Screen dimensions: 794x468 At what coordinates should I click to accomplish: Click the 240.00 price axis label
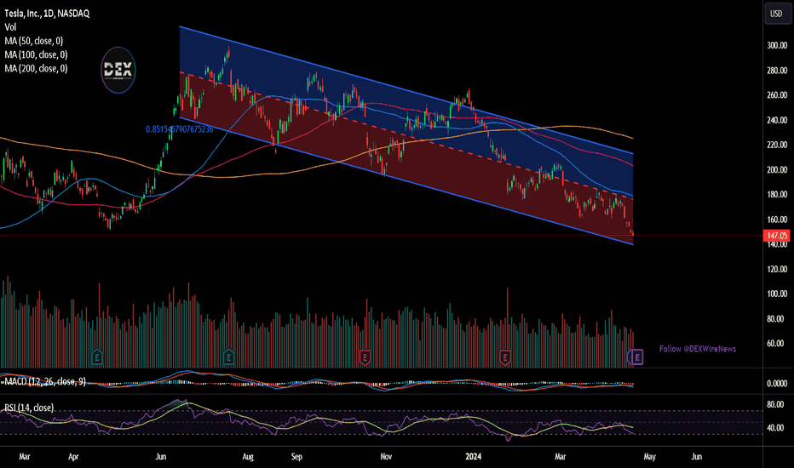[x=777, y=121]
